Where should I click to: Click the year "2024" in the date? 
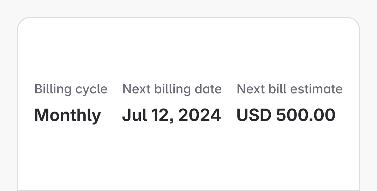[x=199, y=115]
